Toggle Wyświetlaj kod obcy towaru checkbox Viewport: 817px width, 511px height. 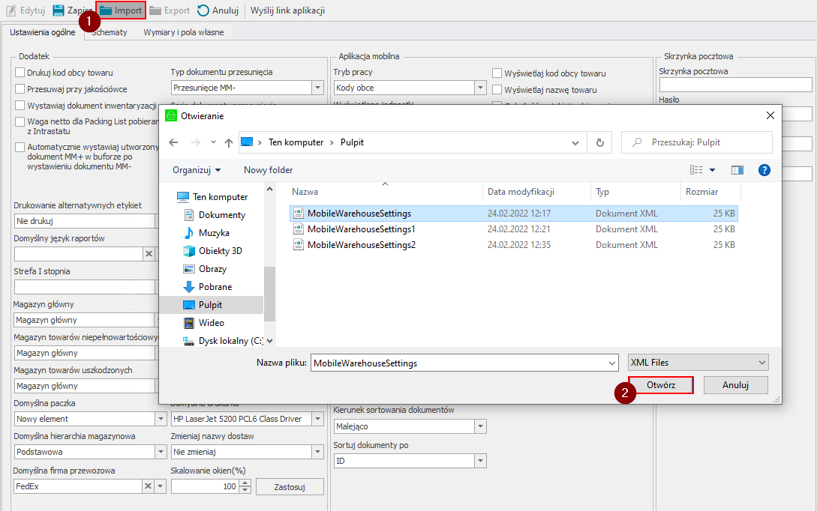point(497,73)
